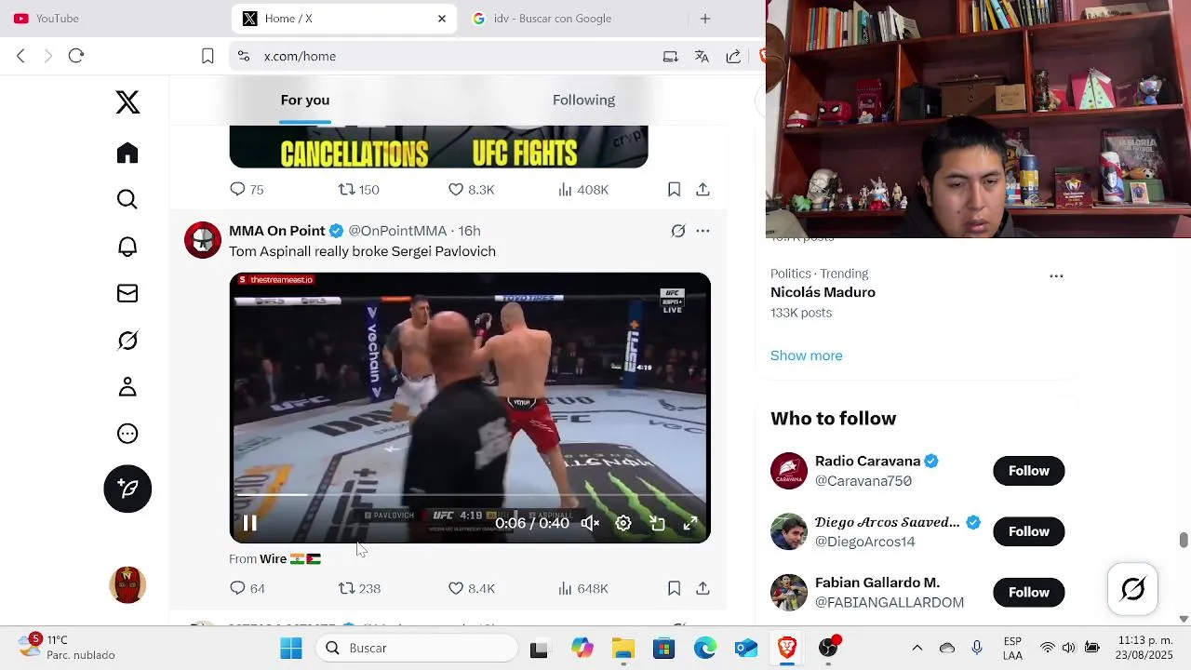Close the Home / X tab
Screen dimensions: 1191x670
442,19
